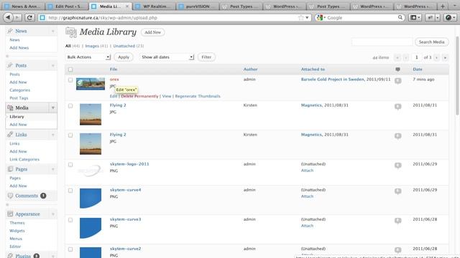Screen dimensions: 460x258
Task: Click the Media Library header icon
Action: pos(71,32)
